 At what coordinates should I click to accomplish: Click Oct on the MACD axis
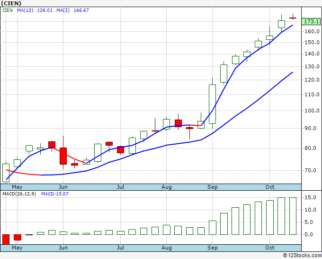pos(269,248)
